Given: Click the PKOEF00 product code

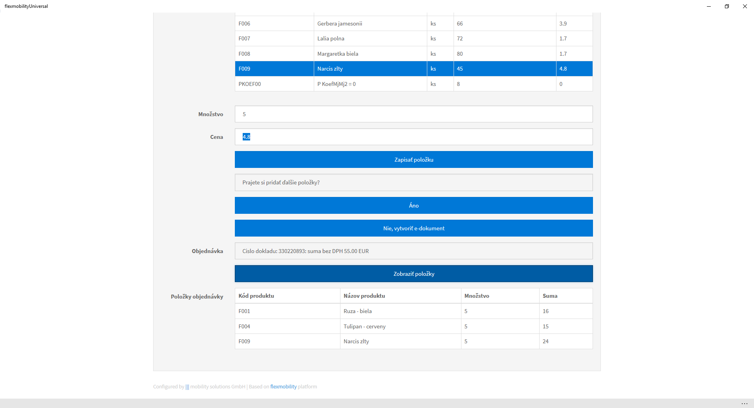Looking at the screenshot, I should click(274, 84).
